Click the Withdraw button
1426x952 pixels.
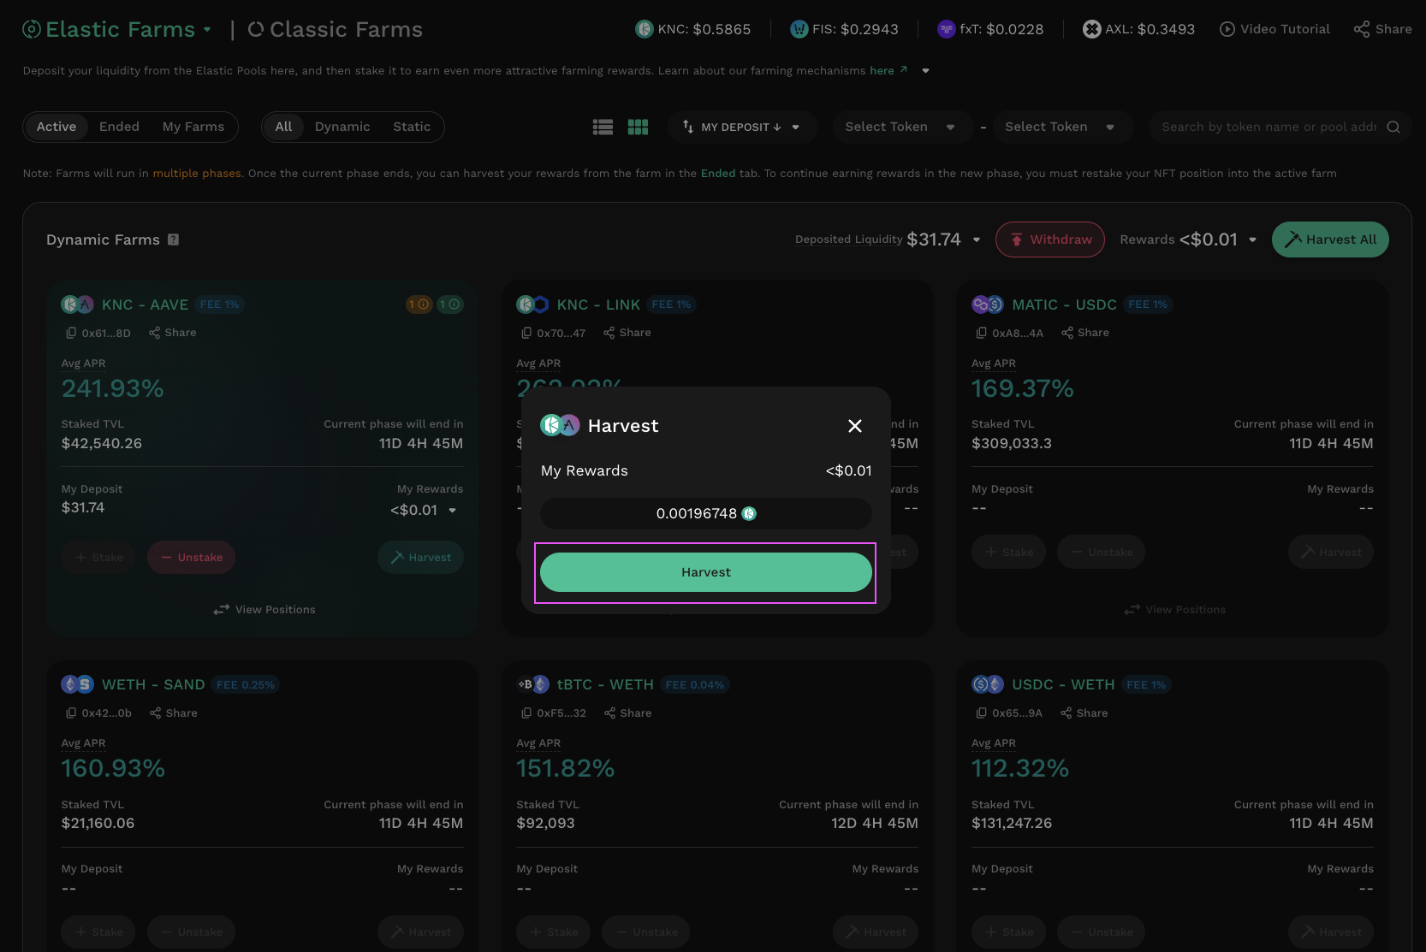[x=1050, y=239]
